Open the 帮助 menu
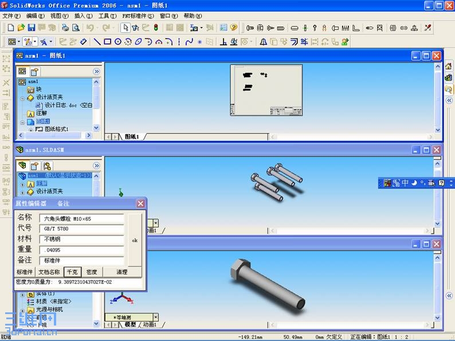Screen dimensions: 455x341 (x=193, y=15)
